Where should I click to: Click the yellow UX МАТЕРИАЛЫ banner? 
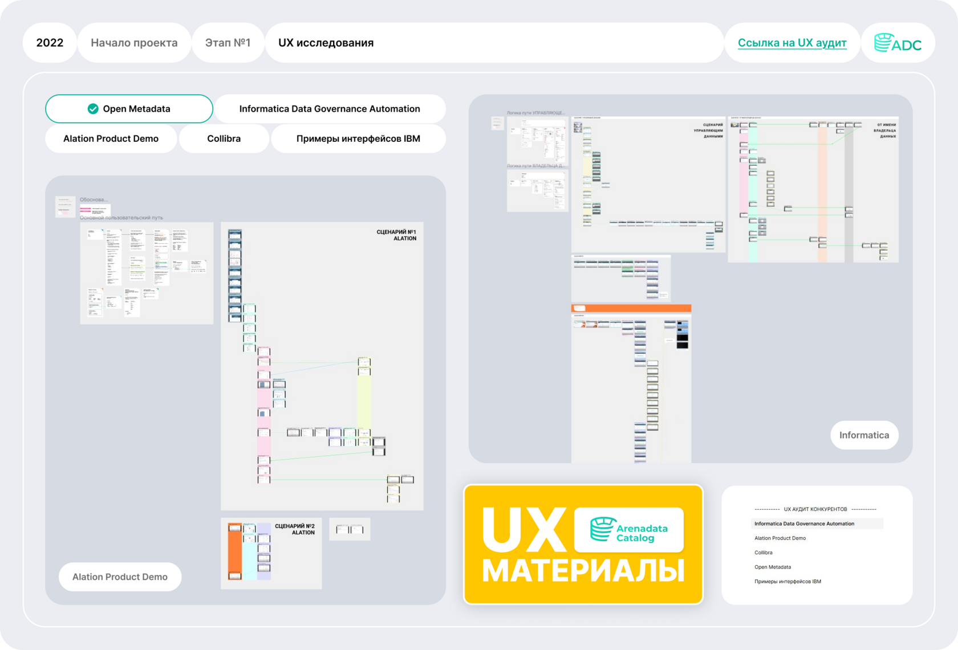tap(583, 545)
